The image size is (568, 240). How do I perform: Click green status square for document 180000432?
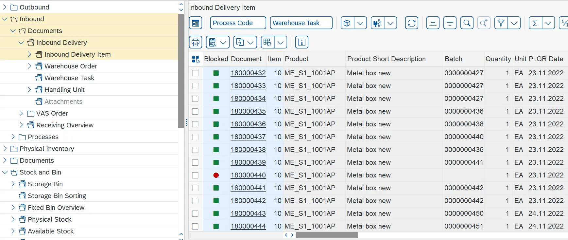pyautogui.click(x=216, y=73)
